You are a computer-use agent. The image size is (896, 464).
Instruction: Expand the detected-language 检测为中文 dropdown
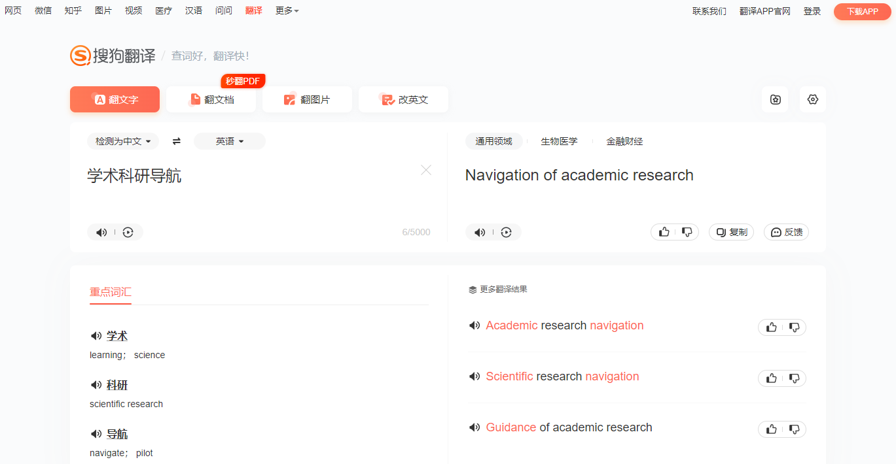point(123,141)
